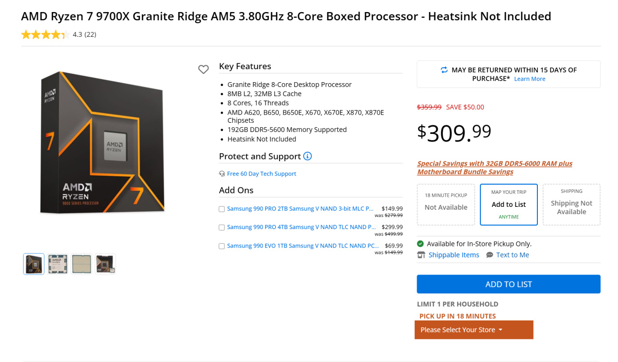Open the Free 60 Day Tech Support link
The image size is (618, 362).
(261, 174)
